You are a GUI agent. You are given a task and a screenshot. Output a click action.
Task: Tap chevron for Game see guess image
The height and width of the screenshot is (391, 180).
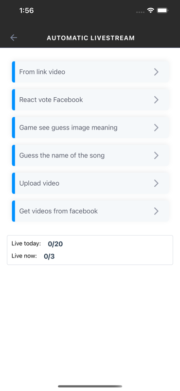156,128
